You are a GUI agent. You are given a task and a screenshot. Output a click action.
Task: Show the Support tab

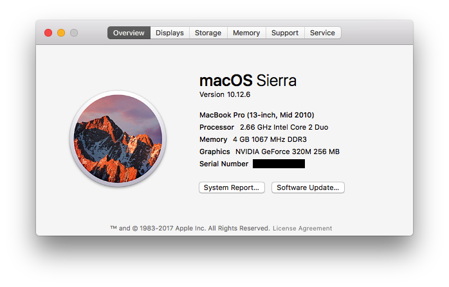284,33
